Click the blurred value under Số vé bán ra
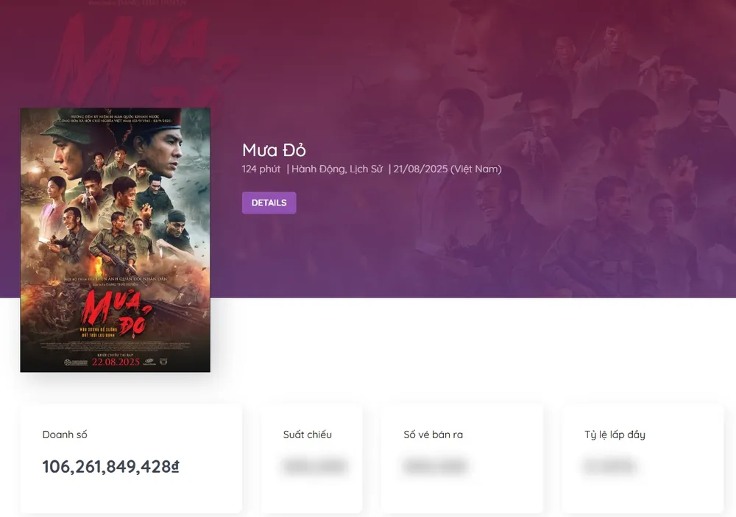736x517 pixels. [x=435, y=466]
